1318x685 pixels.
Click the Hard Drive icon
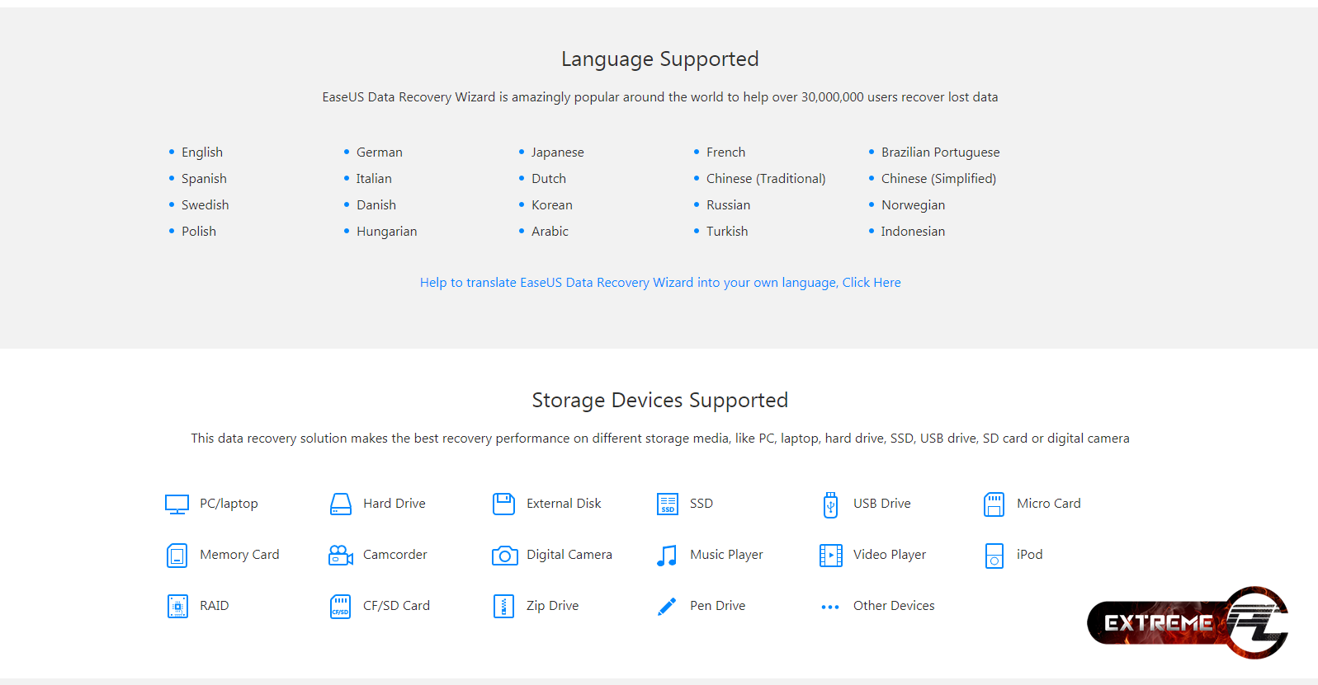coord(341,504)
